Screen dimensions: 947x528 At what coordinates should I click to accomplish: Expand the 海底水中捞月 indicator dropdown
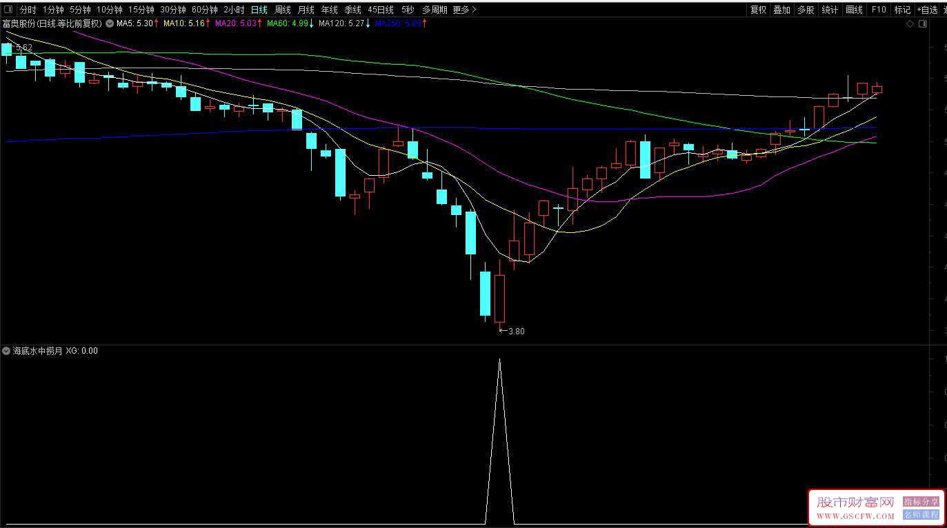click(x=7, y=351)
